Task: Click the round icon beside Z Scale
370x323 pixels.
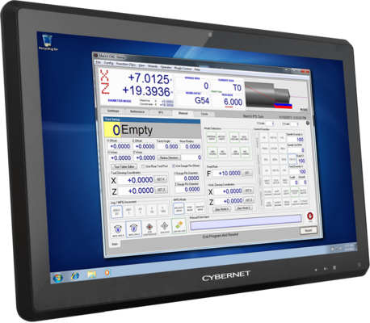Action: click(x=308, y=123)
